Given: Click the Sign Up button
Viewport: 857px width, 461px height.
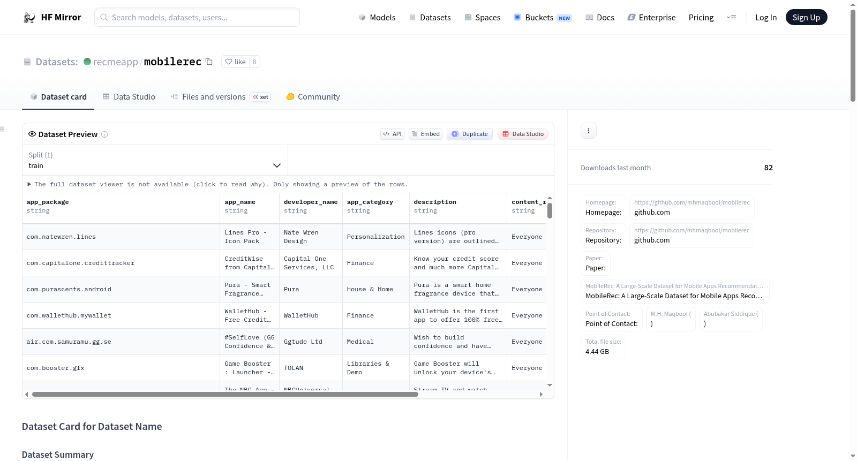Looking at the screenshot, I should pyautogui.click(x=806, y=18).
